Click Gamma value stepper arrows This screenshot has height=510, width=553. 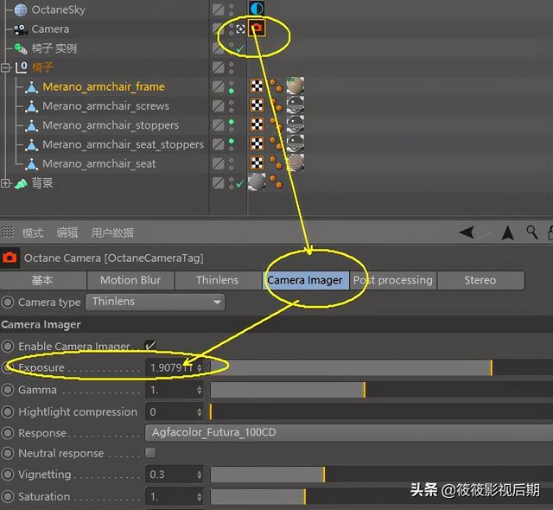tap(200, 390)
